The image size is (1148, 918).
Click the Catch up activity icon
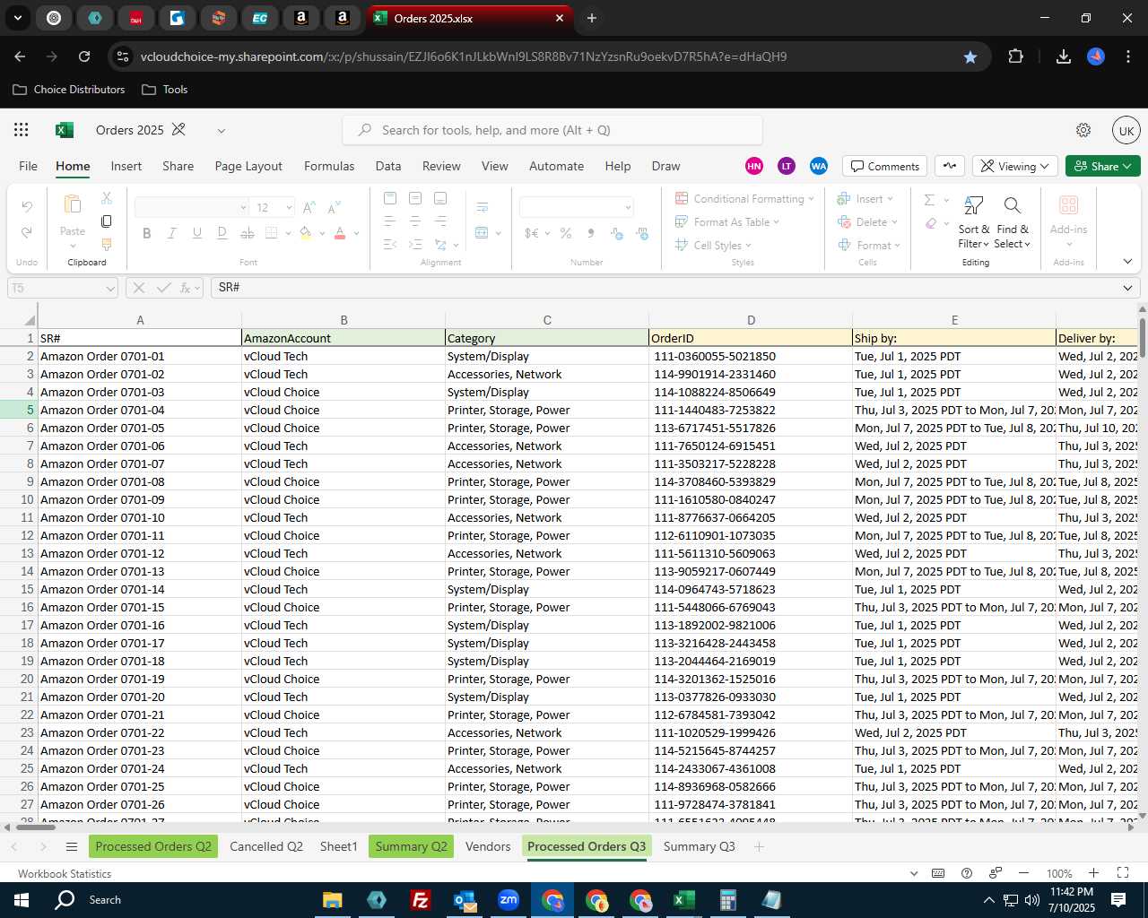click(x=950, y=166)
